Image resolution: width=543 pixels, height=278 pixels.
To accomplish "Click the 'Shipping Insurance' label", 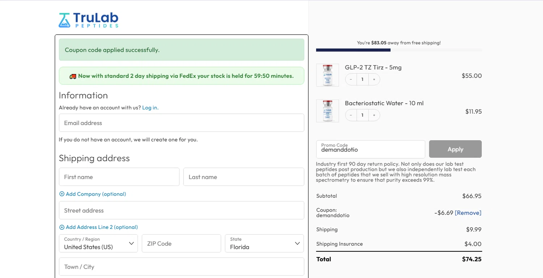I will coord(339,244).
